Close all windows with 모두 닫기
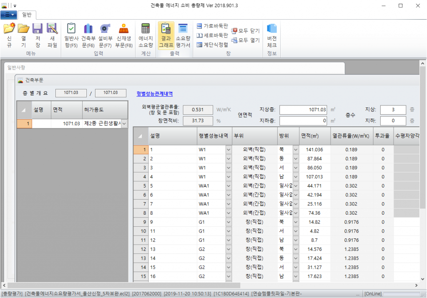427x298 pixels. tap(246, 31)
